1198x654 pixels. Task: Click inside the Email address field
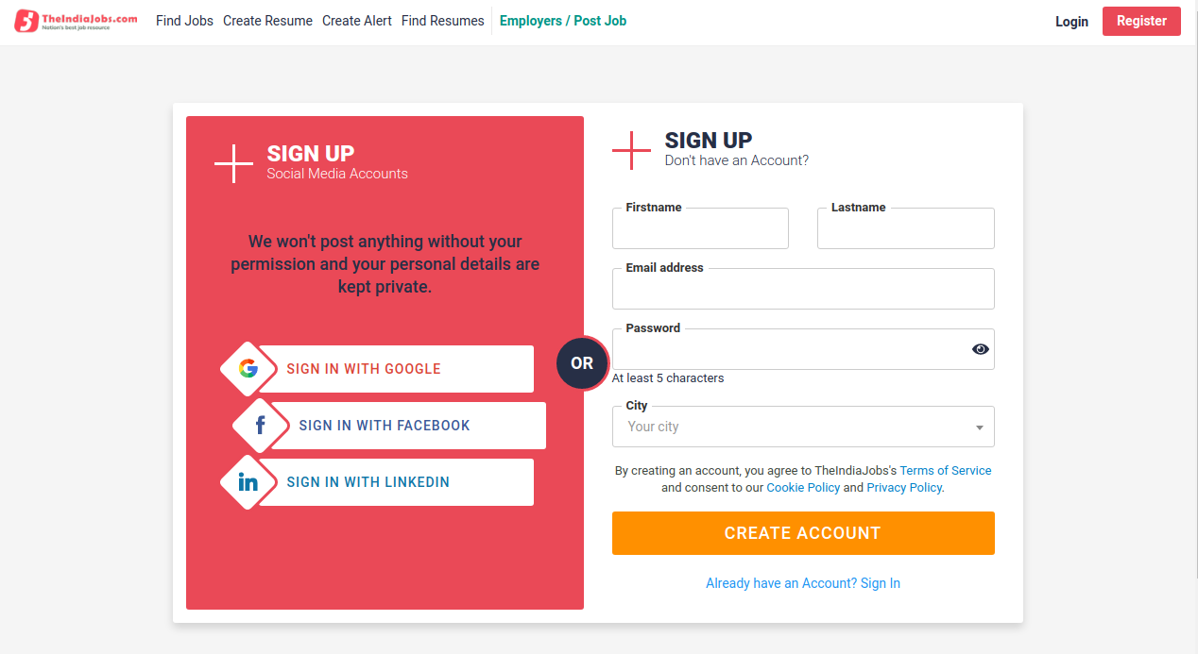[x=803, y=289]
